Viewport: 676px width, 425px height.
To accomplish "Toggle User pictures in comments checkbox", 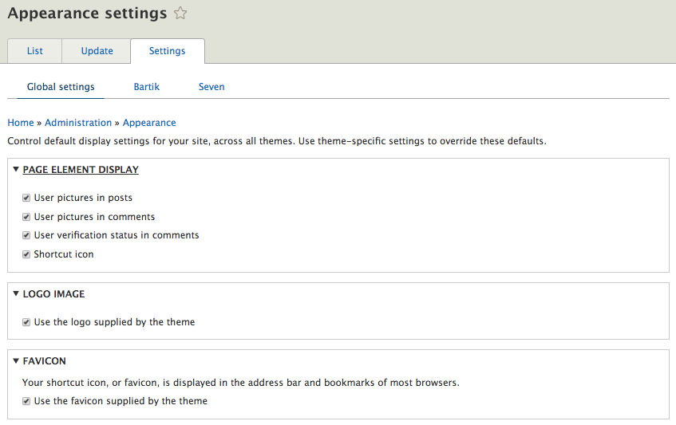I will click(26, 217).
